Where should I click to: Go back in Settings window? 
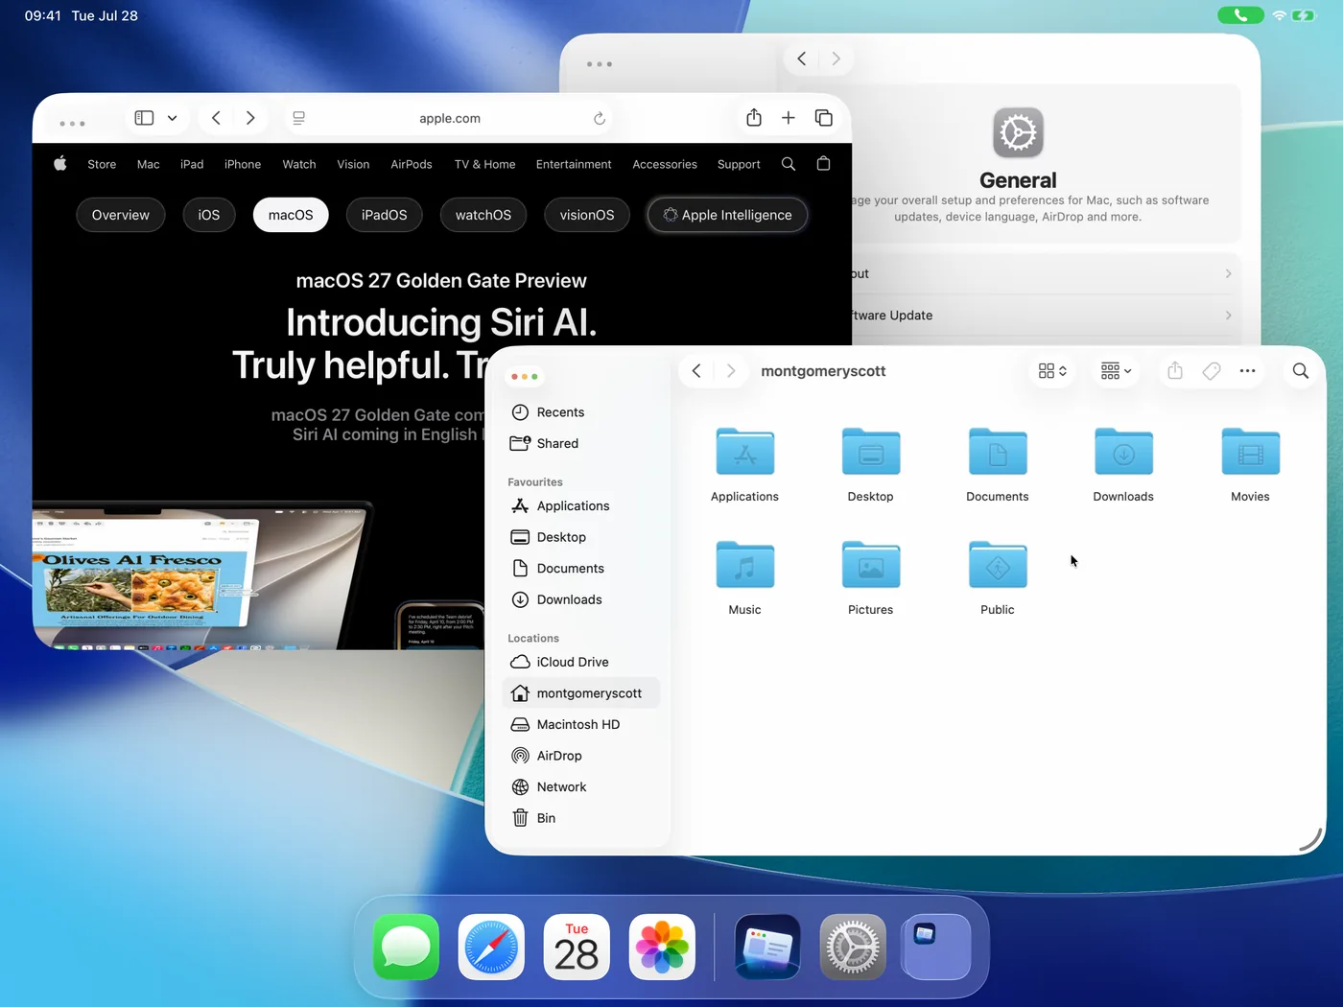[x=802, y=59]
